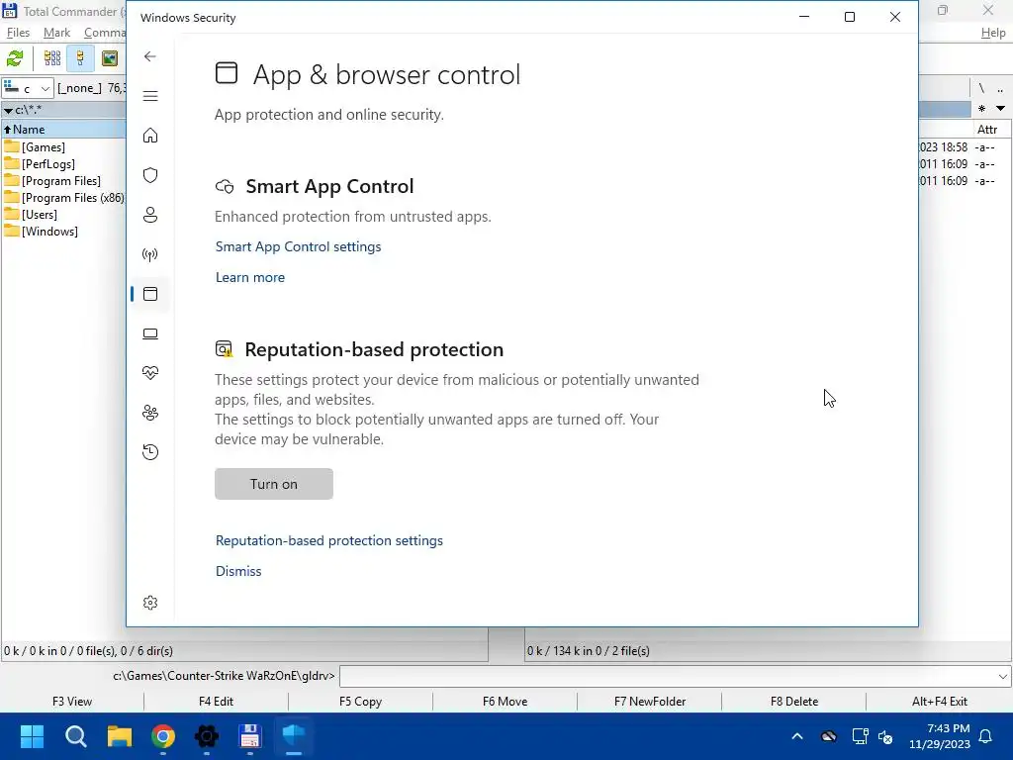Open right panel directory history arrow
The image size is (1013, 760).
(1000, 109)
